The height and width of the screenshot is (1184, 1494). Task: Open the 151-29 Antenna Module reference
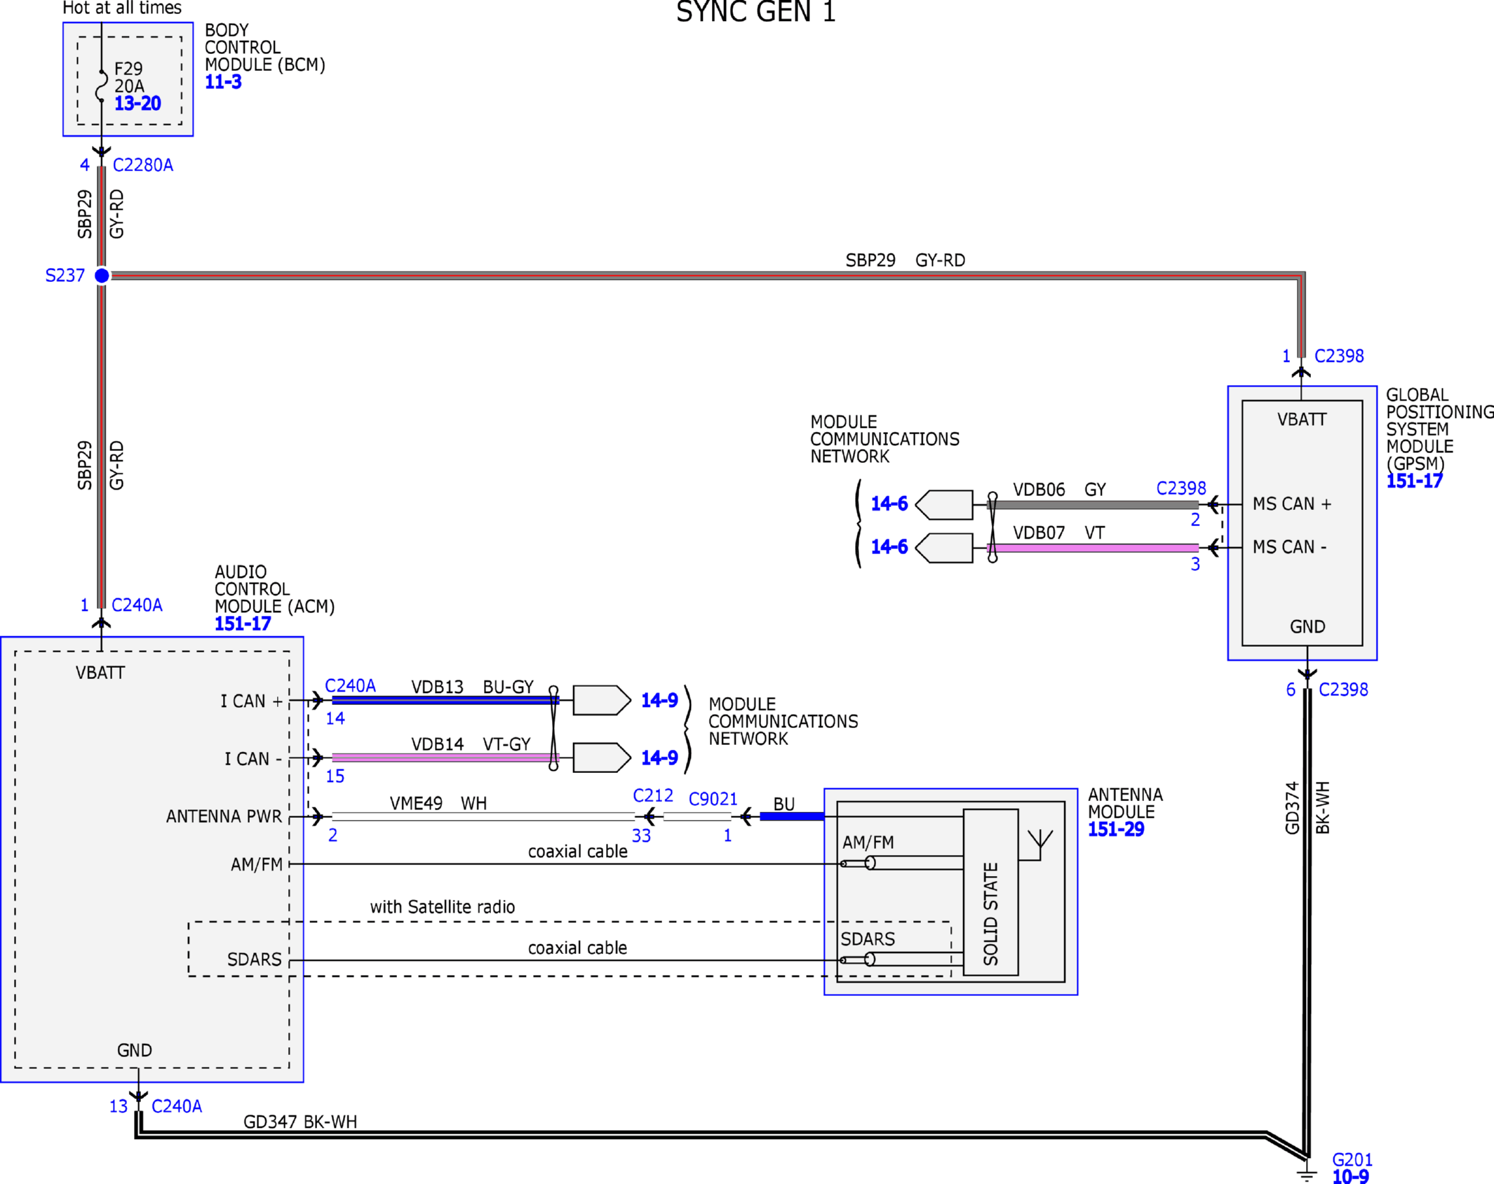click(x=1116, y=829)
